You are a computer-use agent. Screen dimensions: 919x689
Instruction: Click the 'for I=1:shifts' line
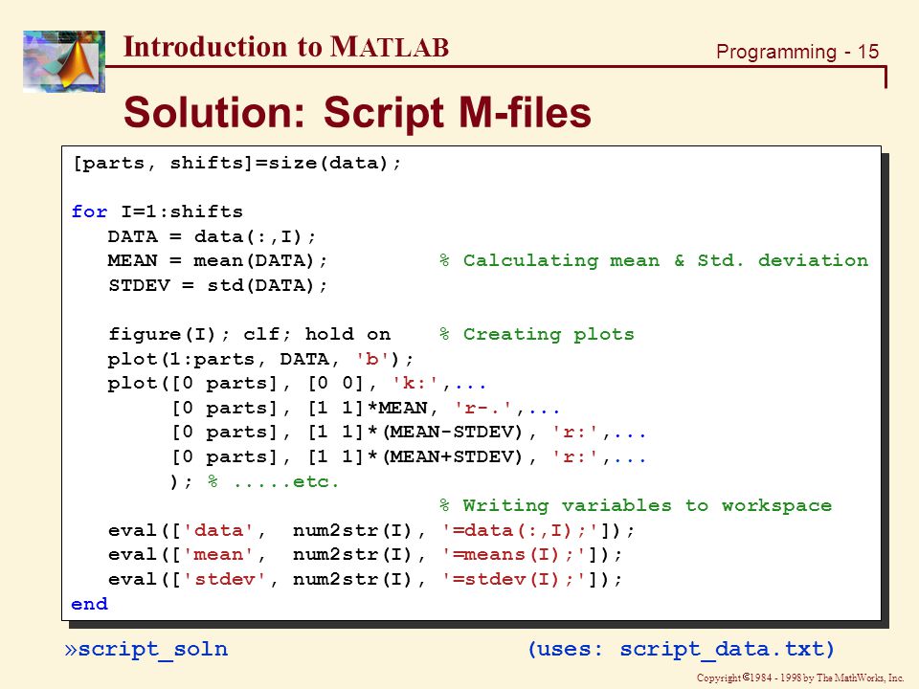[x=157, y=211]
